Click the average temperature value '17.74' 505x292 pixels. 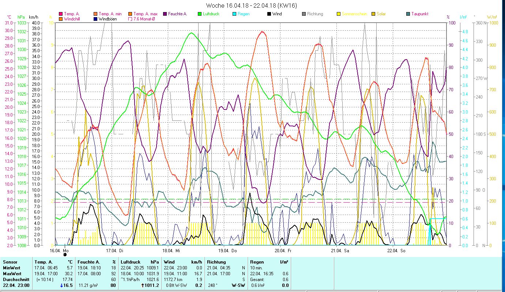click(68, 280)
